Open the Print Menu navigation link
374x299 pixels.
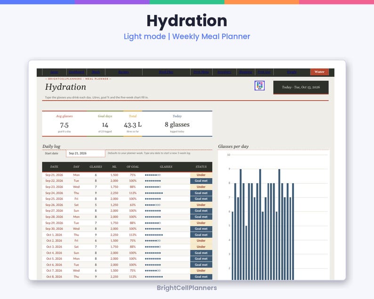click(x=201, y=72)
